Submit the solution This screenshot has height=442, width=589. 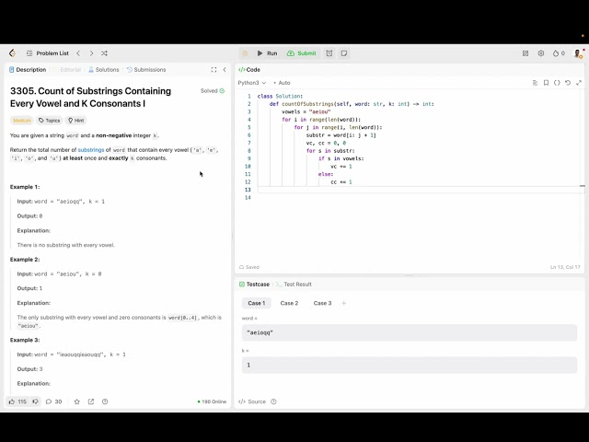pos(301,53)
